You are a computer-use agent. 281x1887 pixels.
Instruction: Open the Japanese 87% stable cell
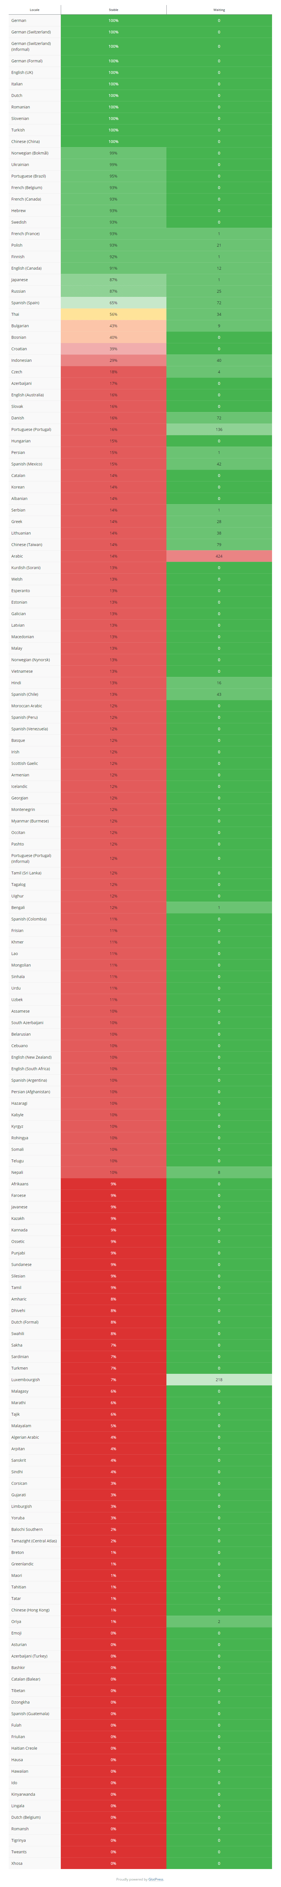click(113, 280)
